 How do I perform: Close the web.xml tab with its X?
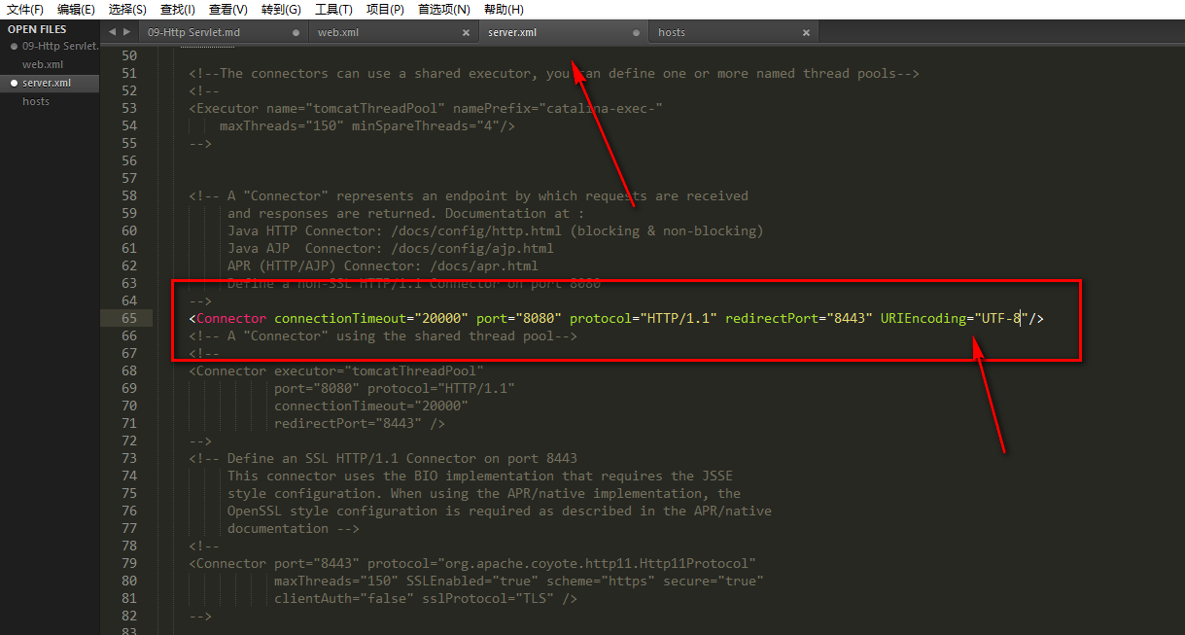[x=467, y=32]
